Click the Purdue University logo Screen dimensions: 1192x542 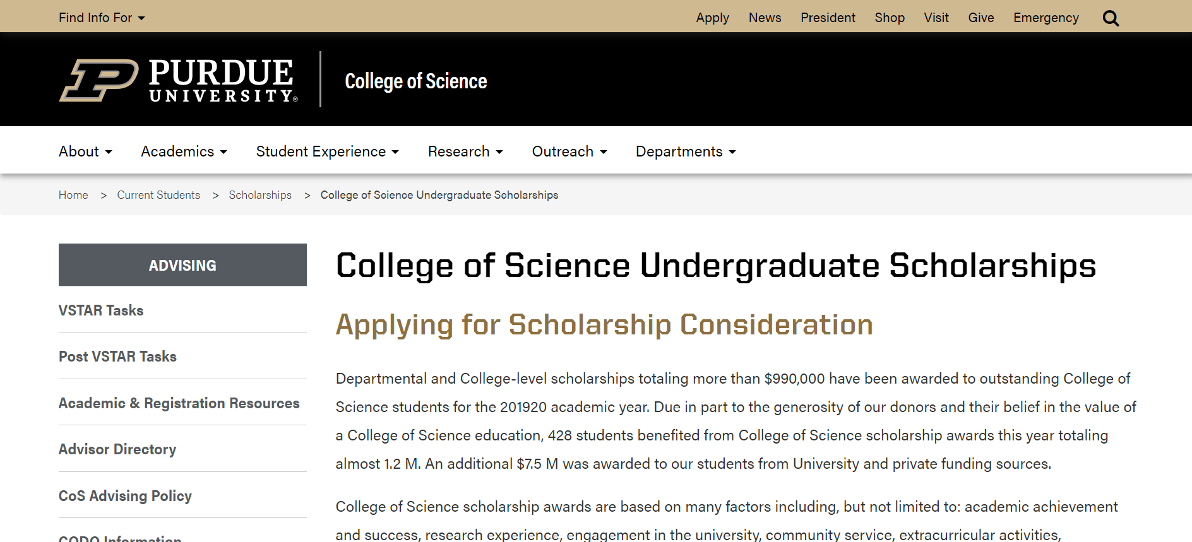tap(179, 80)
